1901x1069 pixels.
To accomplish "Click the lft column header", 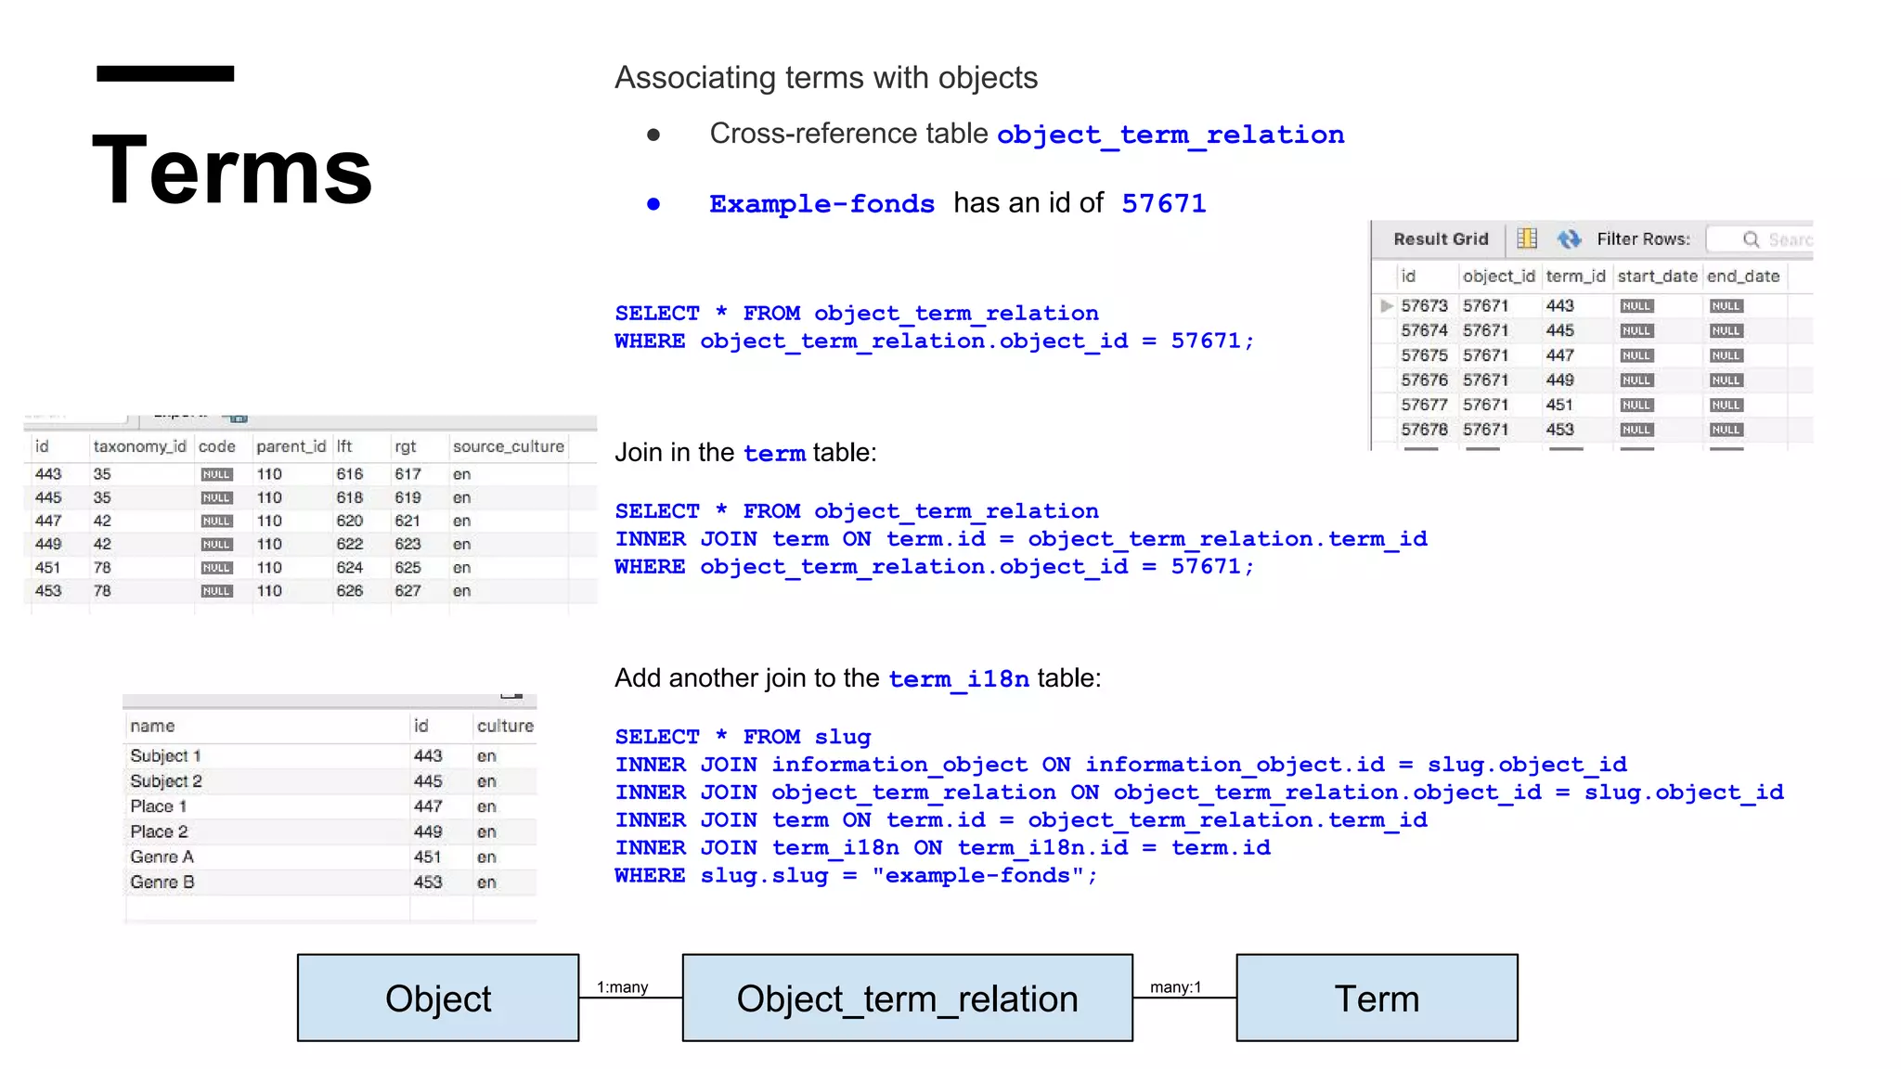I will click(344, 446).
